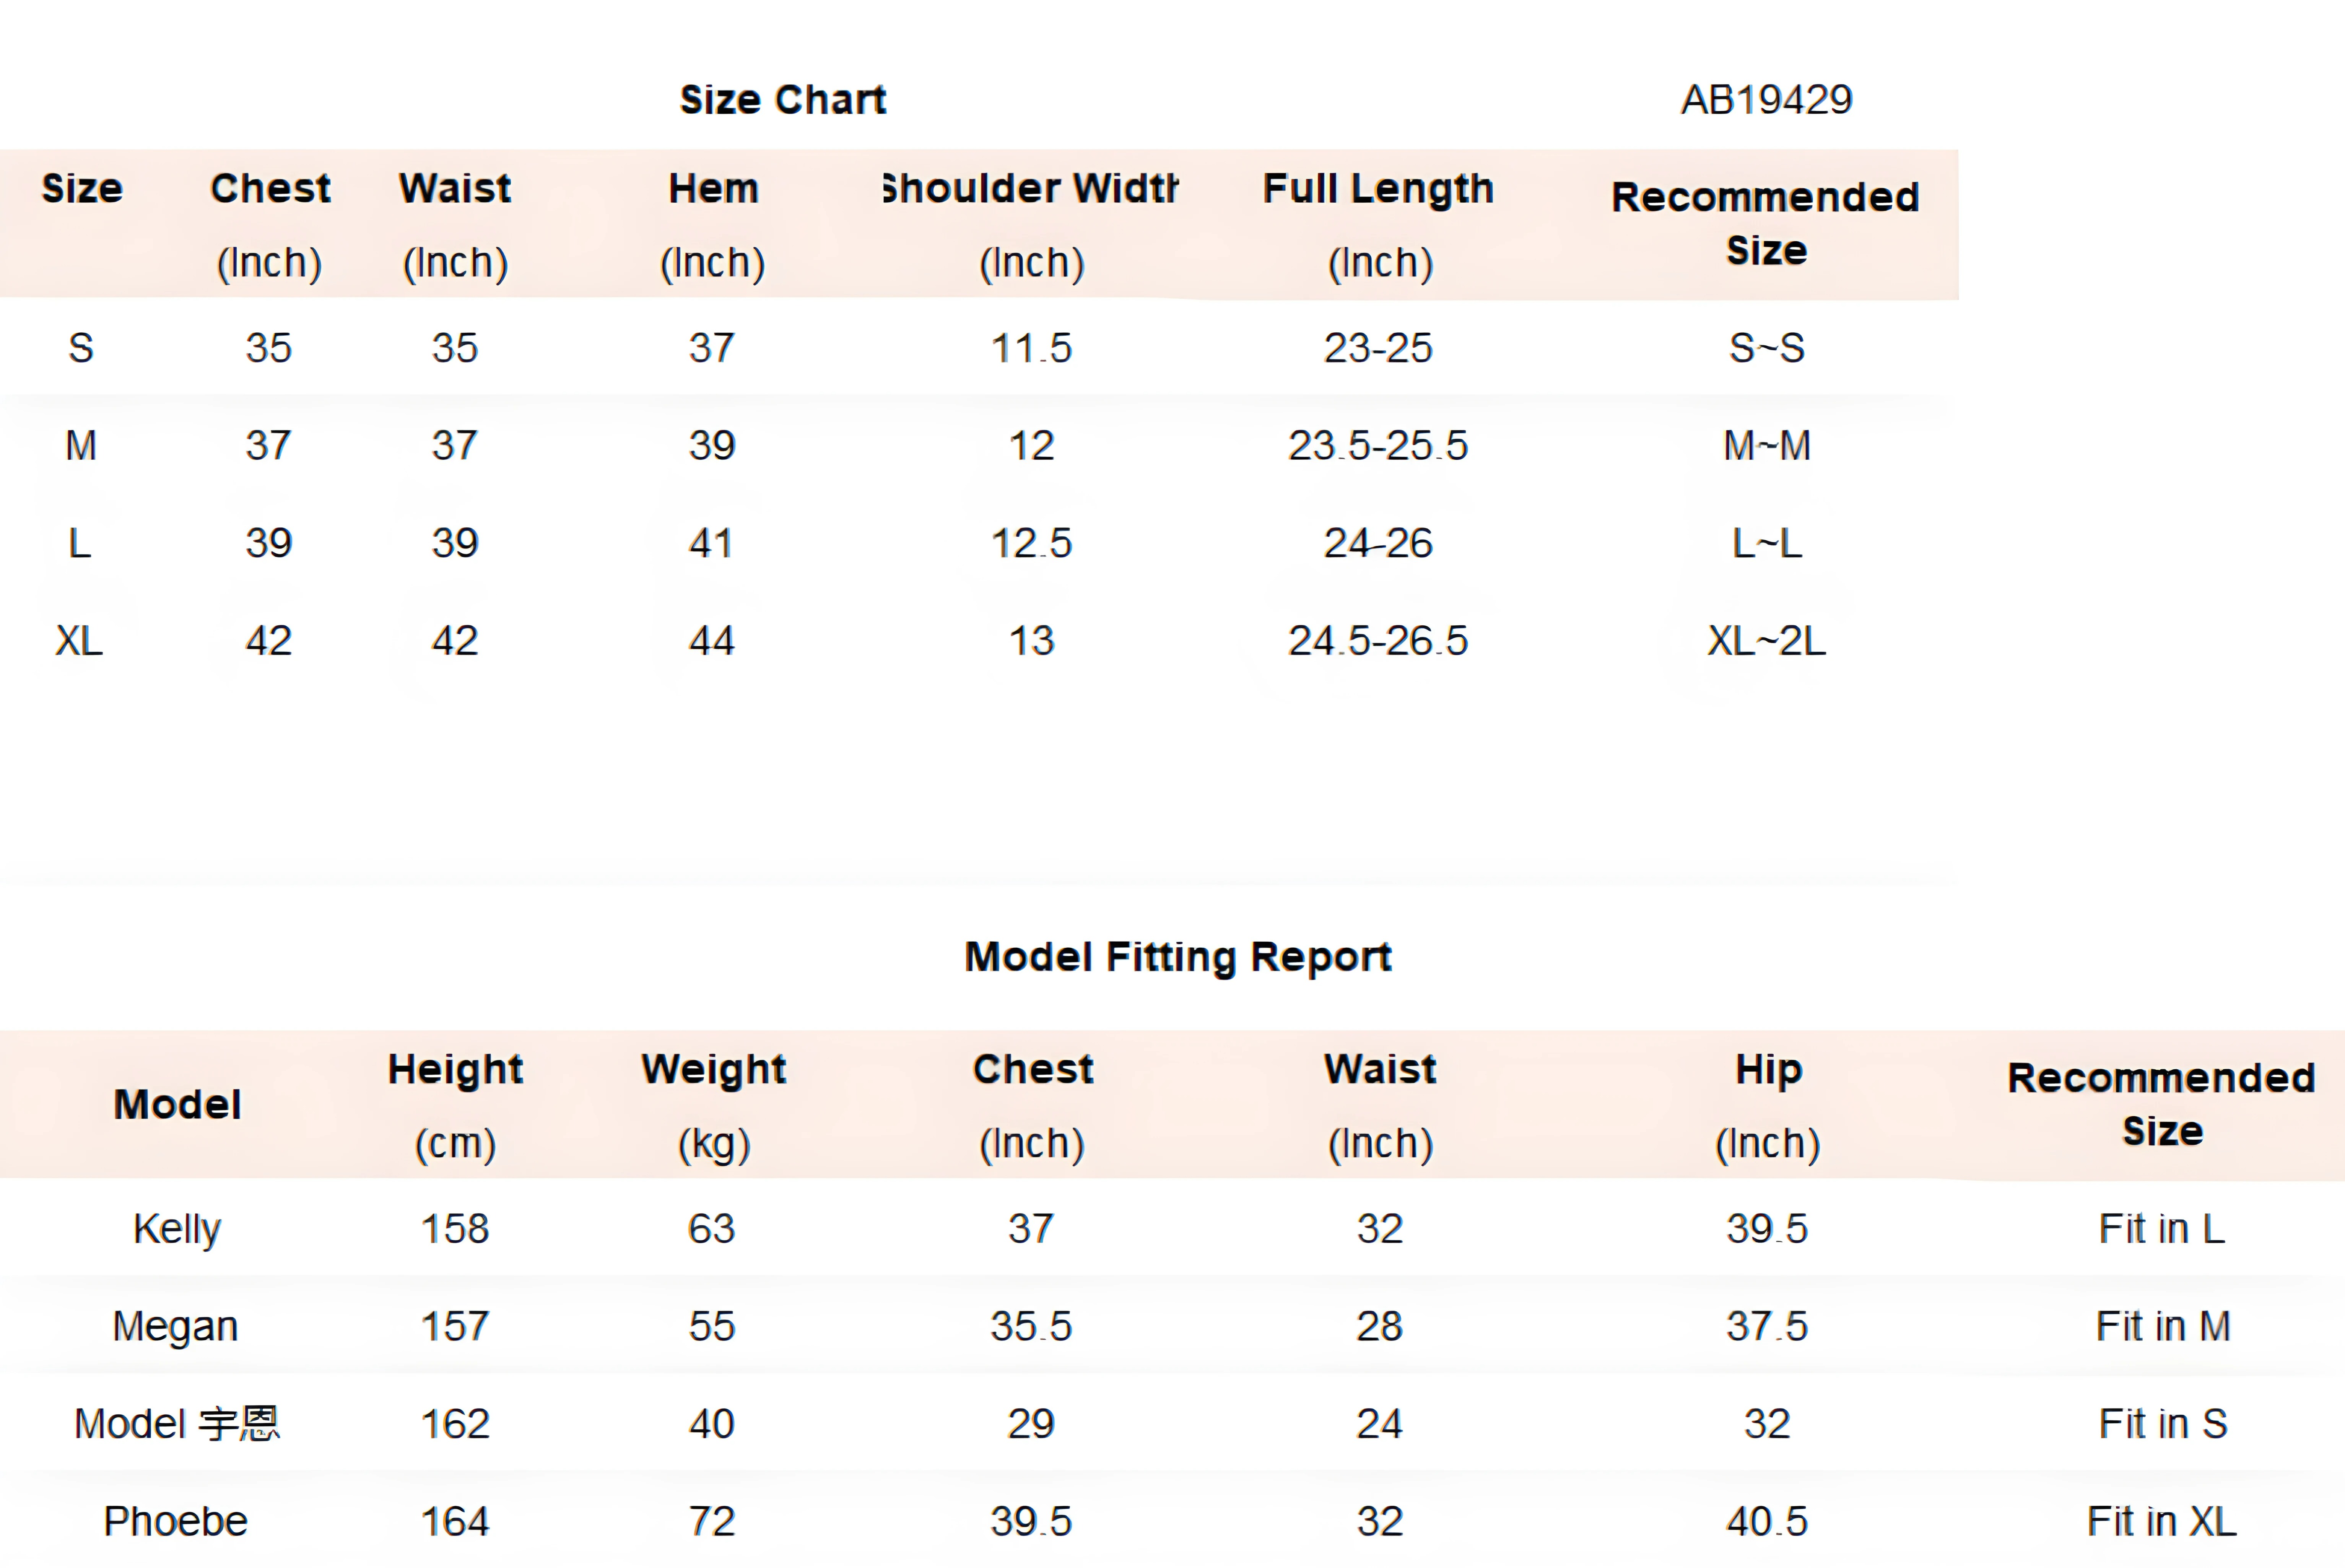This screenshot has width=2345, height=1568.
Task: Click the Size Chart title
Action: tap(782, 100)
